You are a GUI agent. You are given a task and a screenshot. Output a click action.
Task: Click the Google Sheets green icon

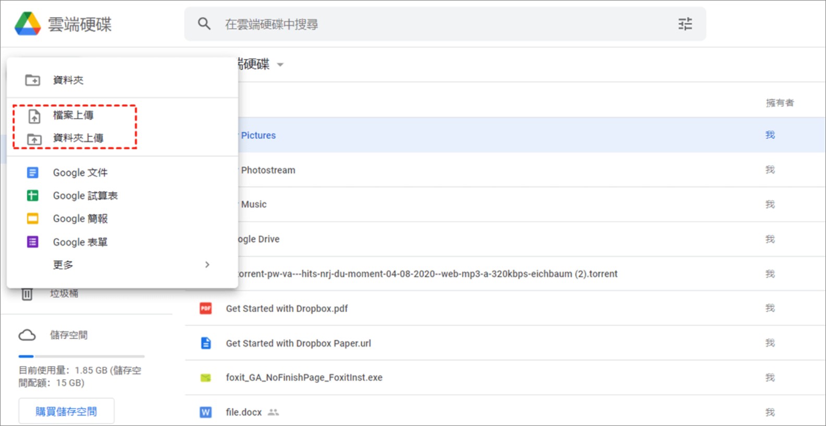click(x=32, y=196)
